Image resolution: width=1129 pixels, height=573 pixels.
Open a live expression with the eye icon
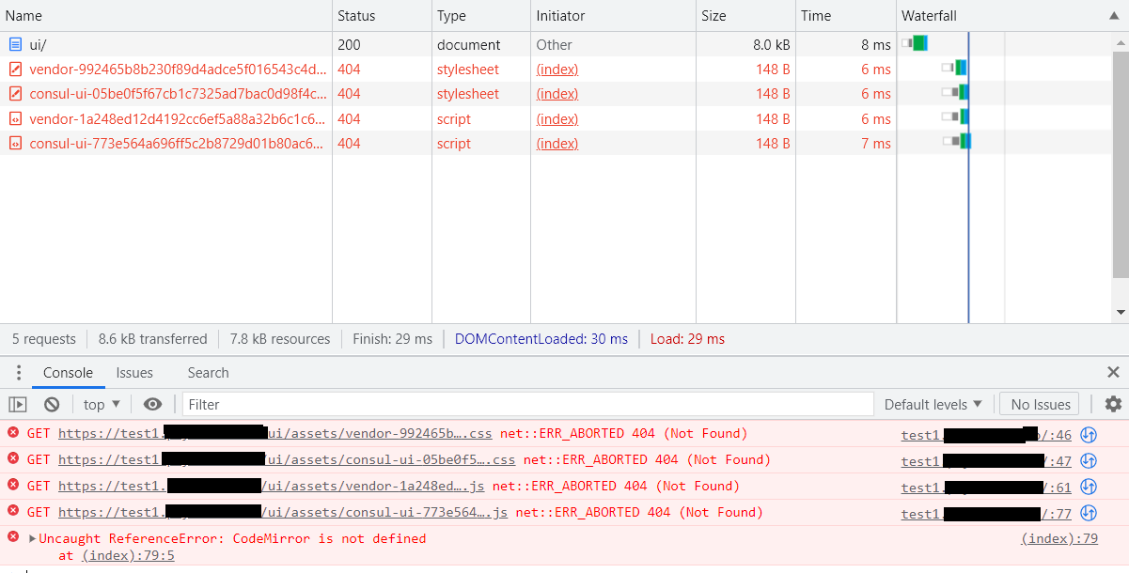click(151, 404)
